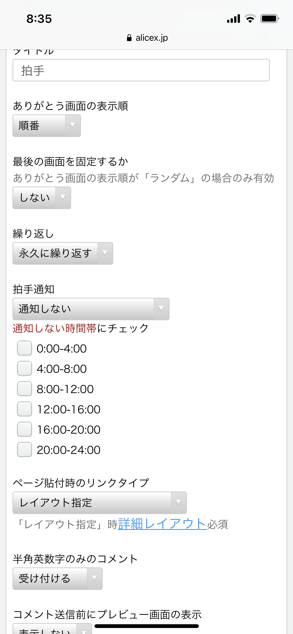This screenshot has width=293, height=634.
Task: Tap the cellular signal bars icon
Action: point(233,19)
